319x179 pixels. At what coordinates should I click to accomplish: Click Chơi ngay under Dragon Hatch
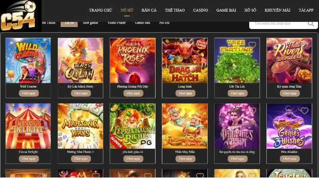tap(185, 93)
